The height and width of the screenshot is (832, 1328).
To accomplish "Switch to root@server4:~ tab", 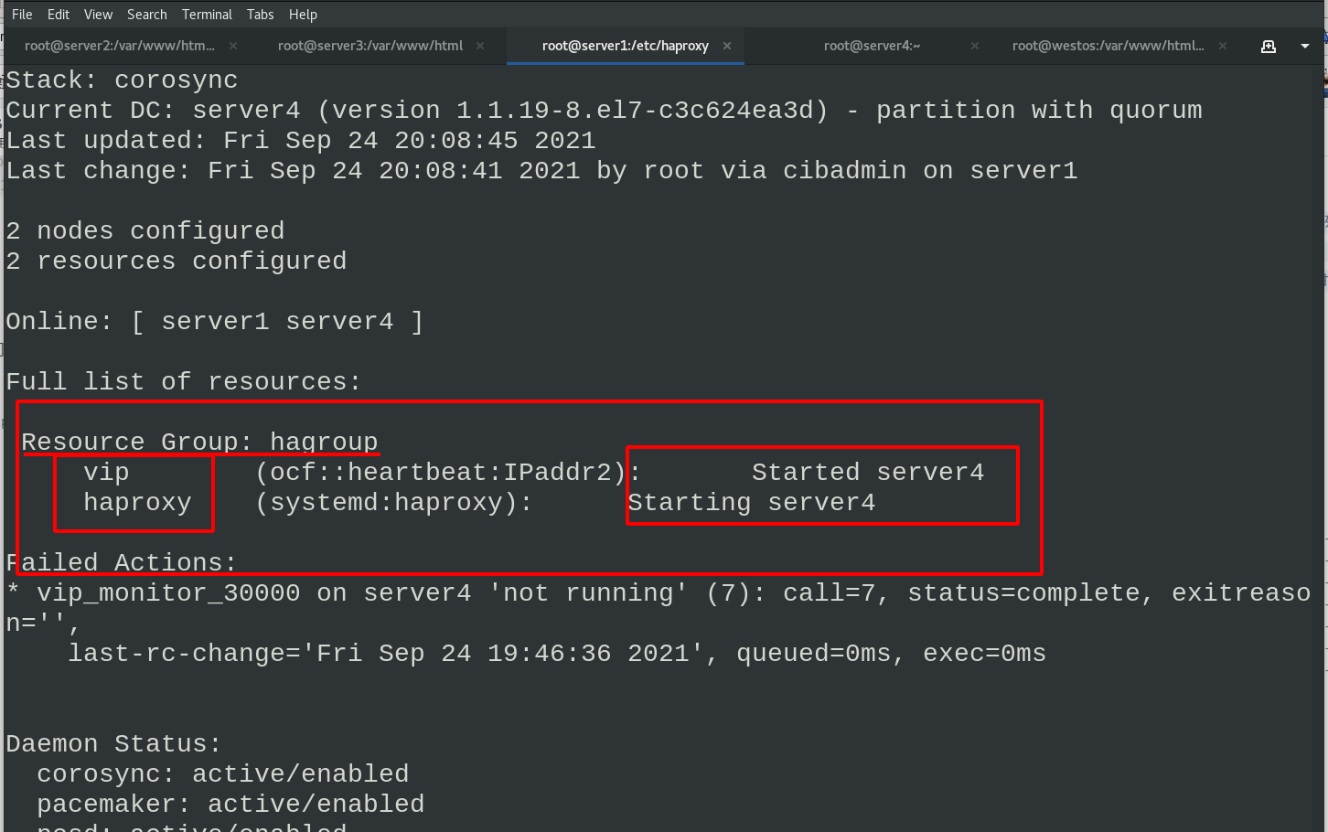I will (x=873, y=46).
